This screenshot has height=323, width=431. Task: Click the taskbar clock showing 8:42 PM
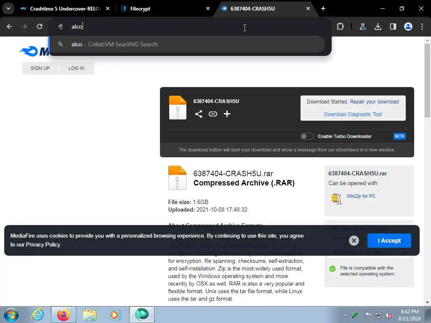click(410, 315)
